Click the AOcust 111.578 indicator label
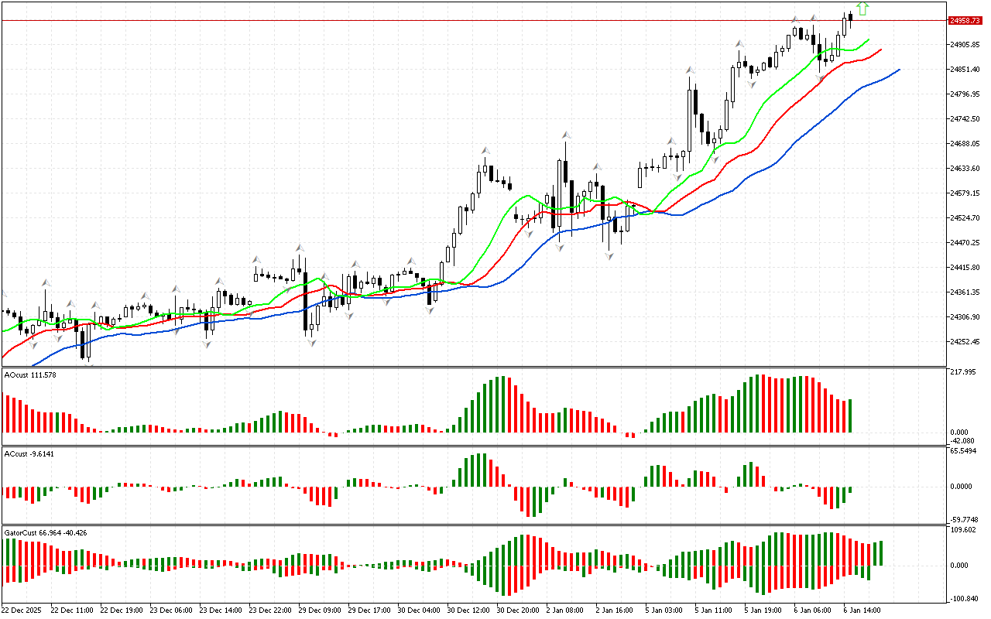991x619 pixels. 31,374
